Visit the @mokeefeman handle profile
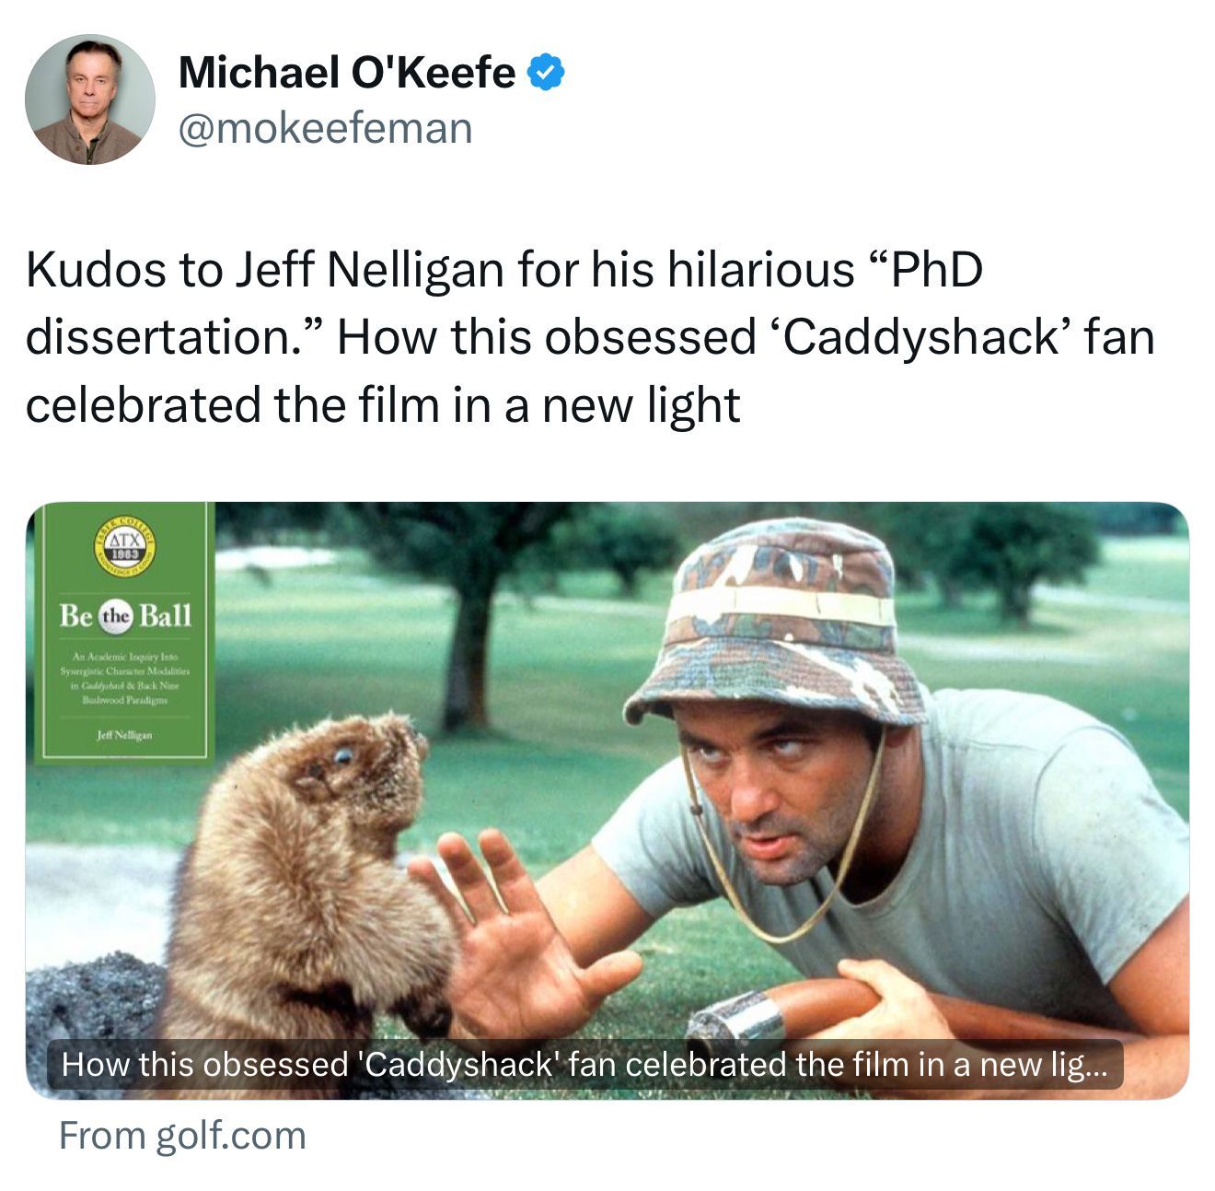1215x1191 pixels. coord(325,128)
